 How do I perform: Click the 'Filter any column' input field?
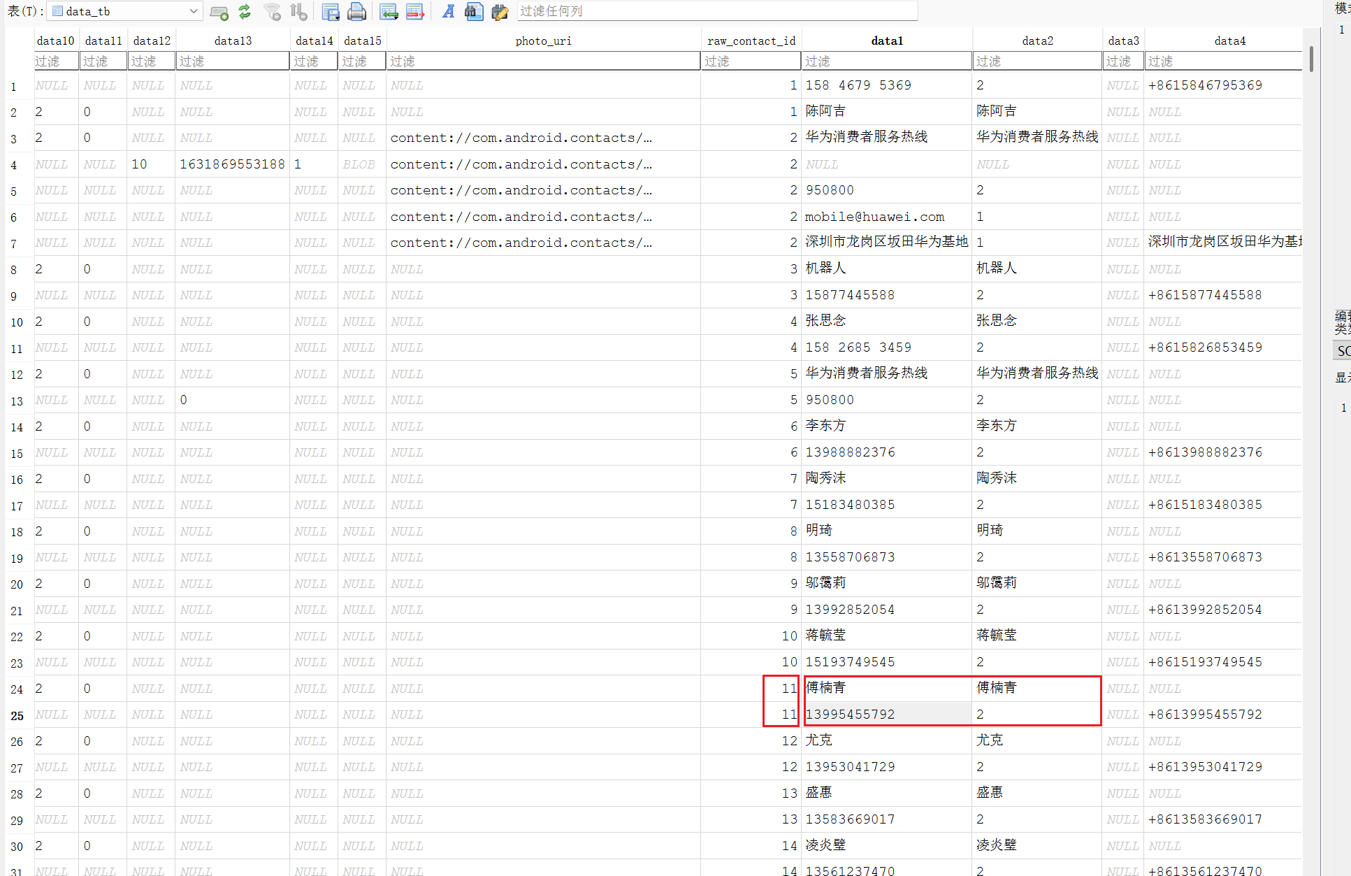(x=716, y=11)
